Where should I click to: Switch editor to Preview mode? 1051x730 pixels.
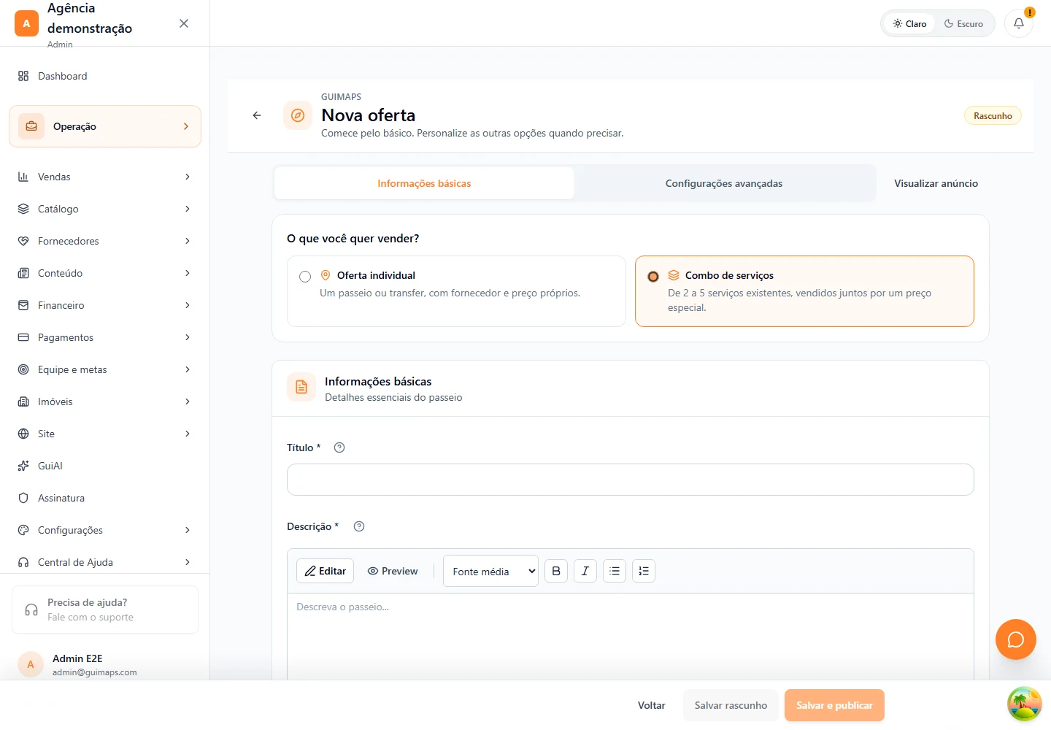point(393,571)
